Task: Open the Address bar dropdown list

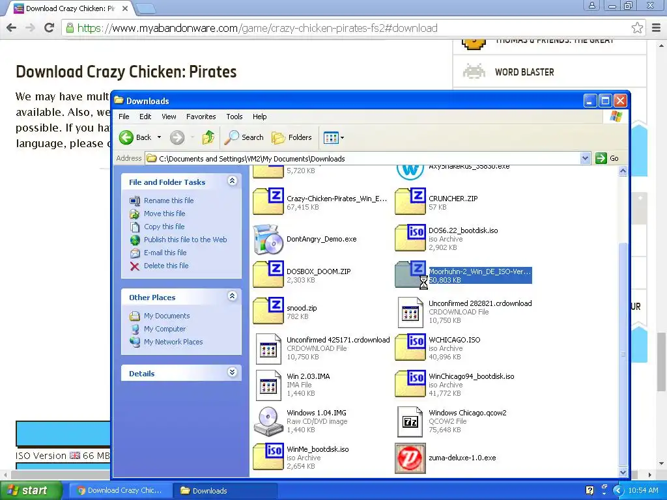Action: [x=585, y=159]
